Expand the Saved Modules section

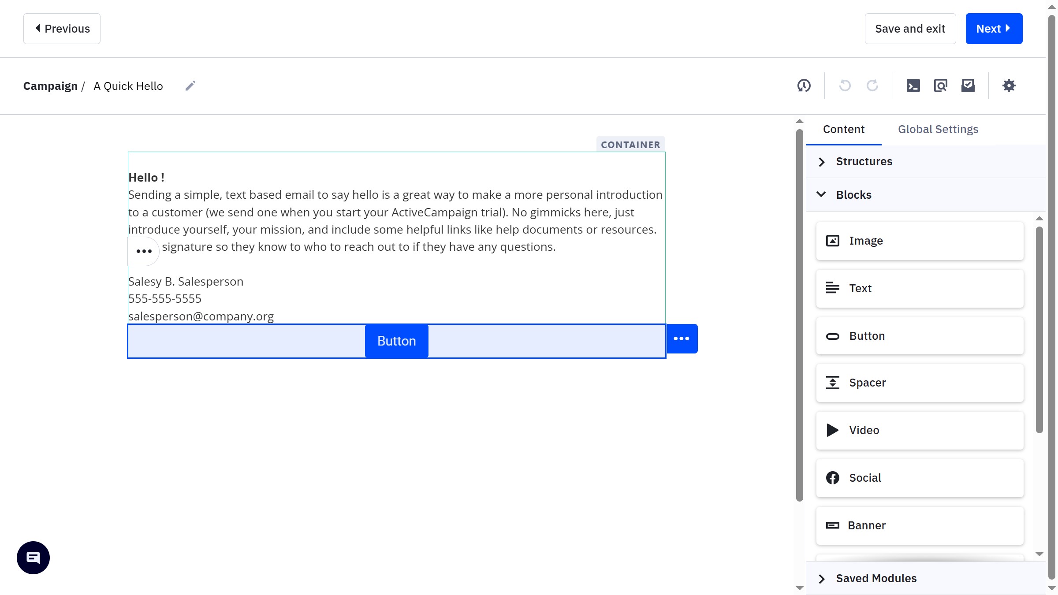[876, 578]
